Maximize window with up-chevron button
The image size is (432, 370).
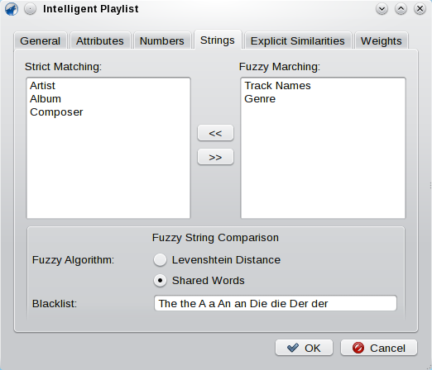401,9
